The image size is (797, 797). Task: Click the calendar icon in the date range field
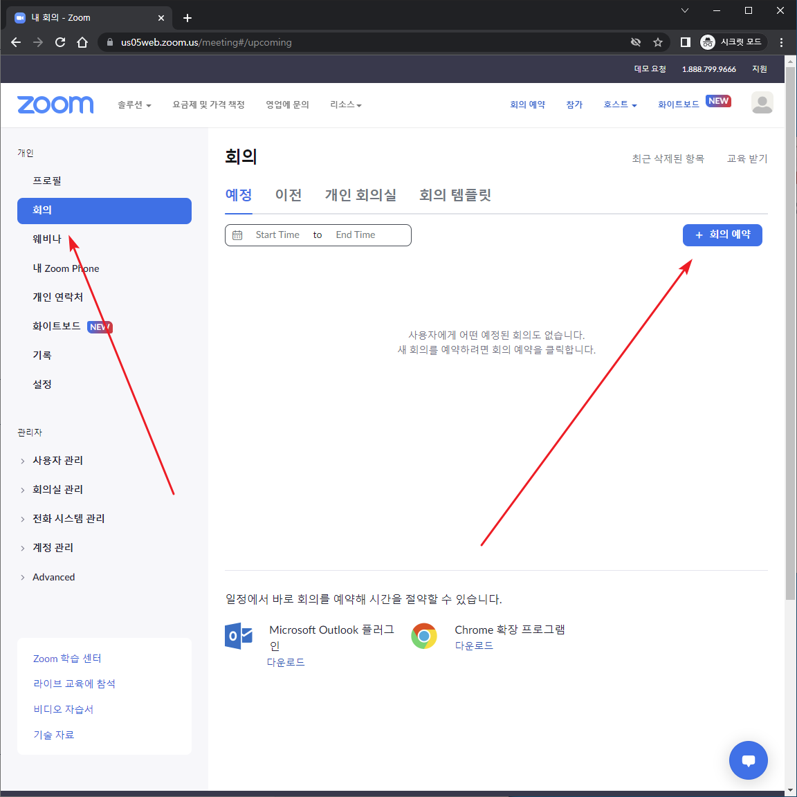tap(237, 235)
